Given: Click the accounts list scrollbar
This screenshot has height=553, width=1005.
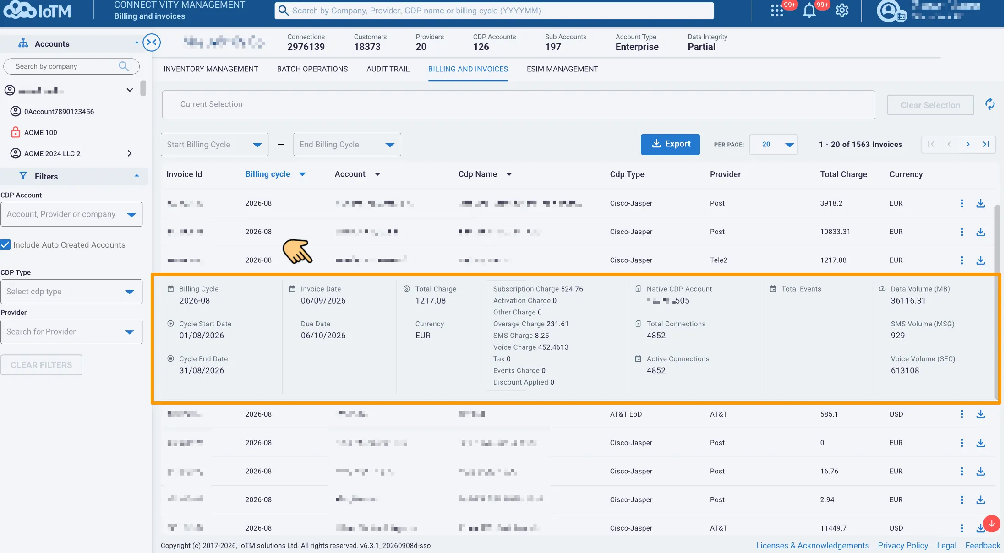Looking at the screenshot, I should [143, 88].
